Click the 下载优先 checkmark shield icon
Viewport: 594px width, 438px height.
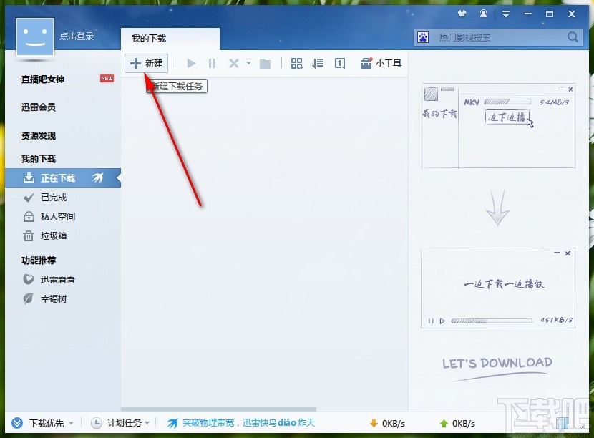[17, 423]
